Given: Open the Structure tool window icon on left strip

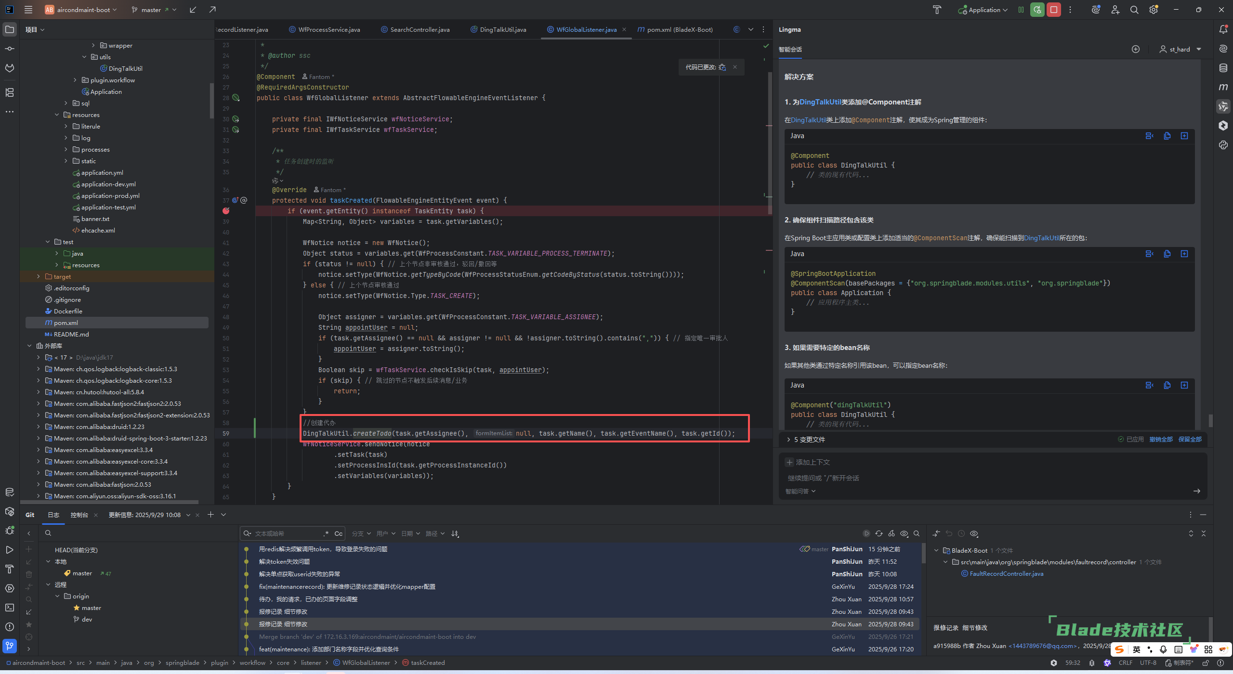Looking at the screenshot, I should pyautogui.click(x=10, y=92).
